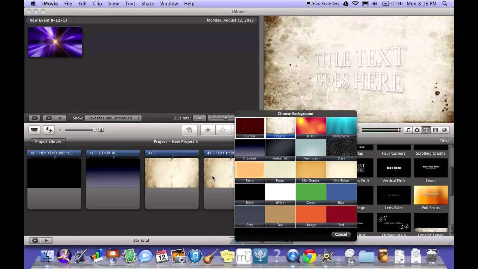Play selected event full screen button
The height and width of the screenshot is (269, 478).
(x=49, y=118)
